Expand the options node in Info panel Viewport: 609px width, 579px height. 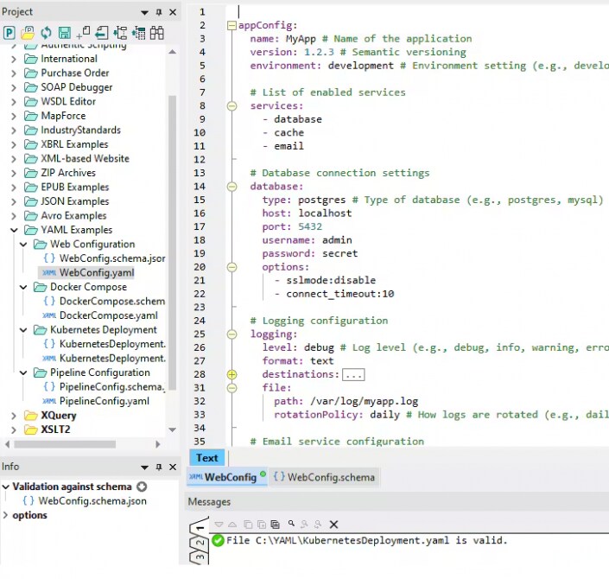tap(5, 515)
